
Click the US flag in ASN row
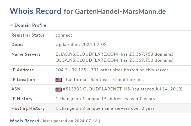coord(58,89)
